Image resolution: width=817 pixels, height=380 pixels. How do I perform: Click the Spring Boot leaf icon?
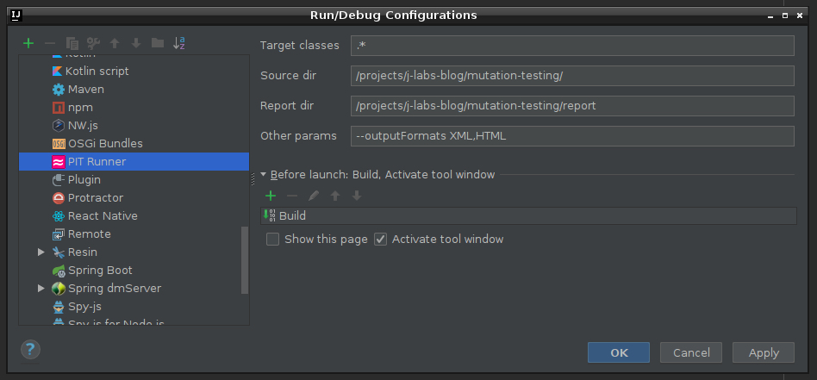point(59,271)
